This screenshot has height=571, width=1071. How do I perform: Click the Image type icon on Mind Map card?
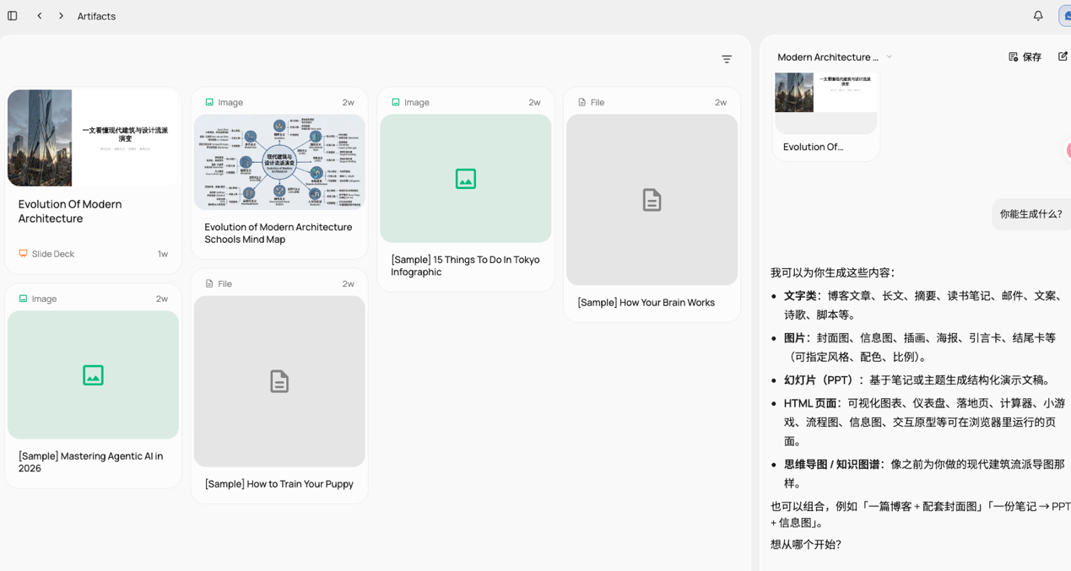pyautogui.click(x=209, y=102)
